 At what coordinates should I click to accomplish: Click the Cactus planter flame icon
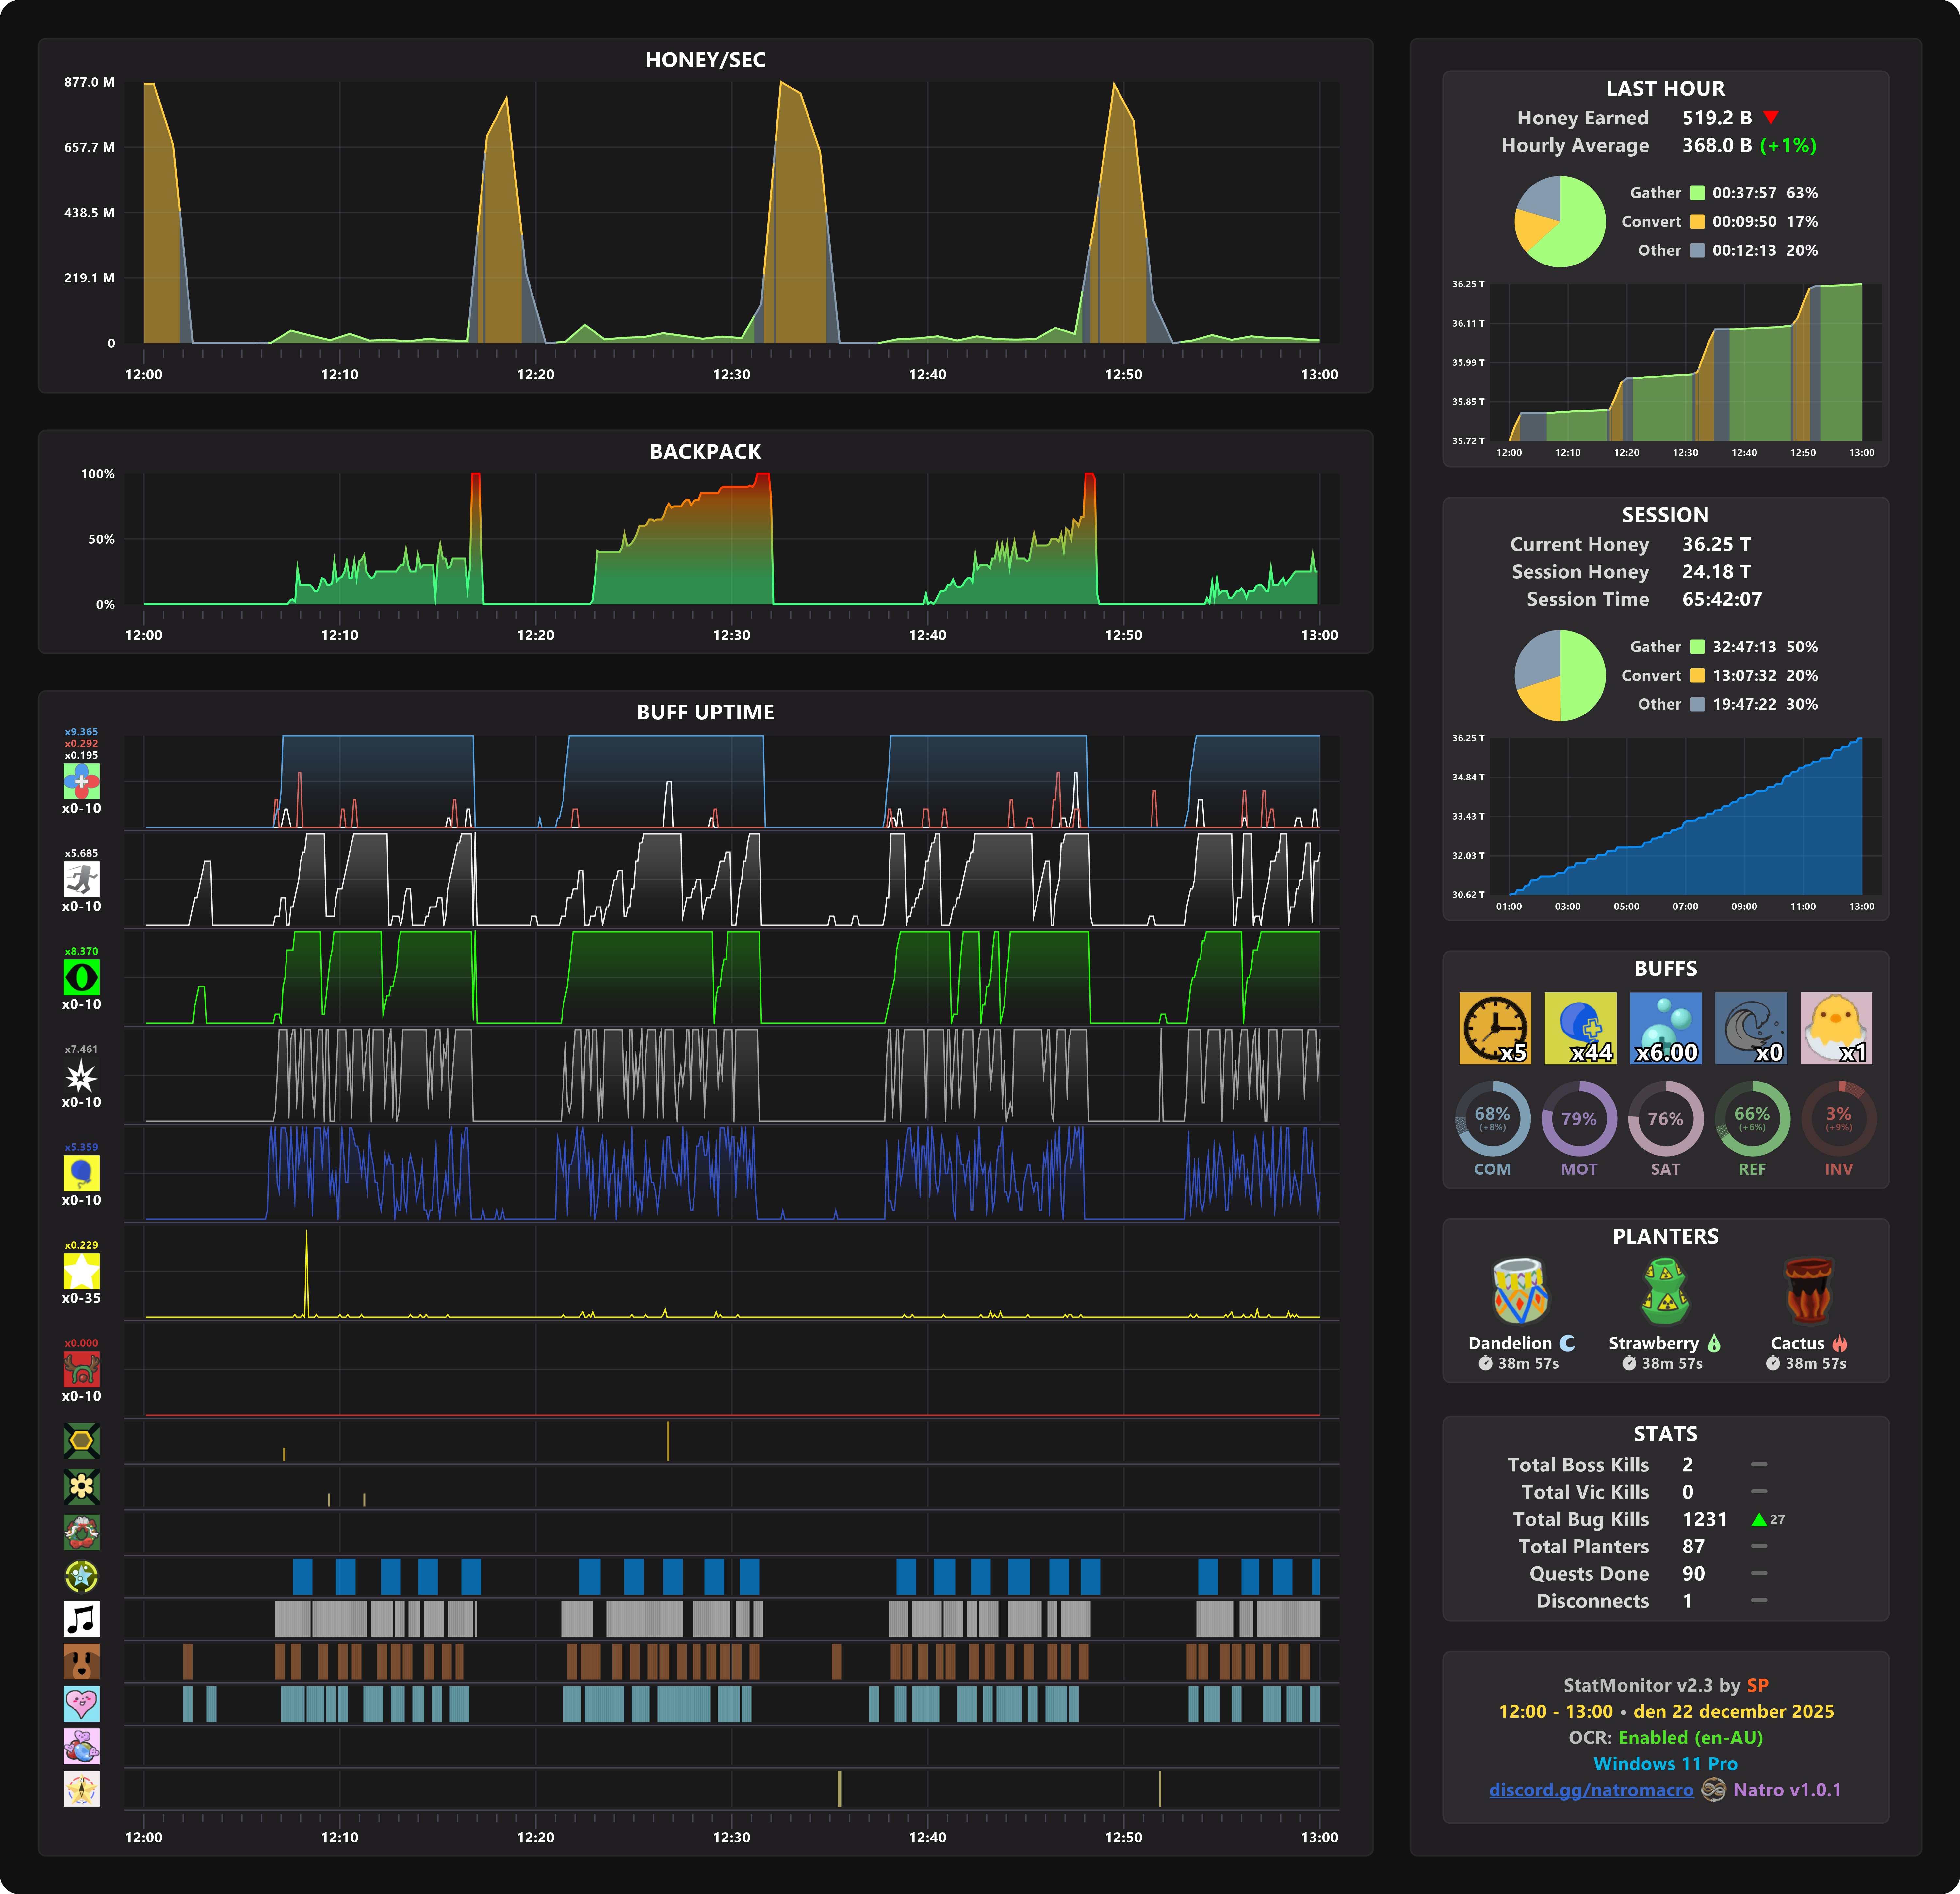click(1840, 1343)
